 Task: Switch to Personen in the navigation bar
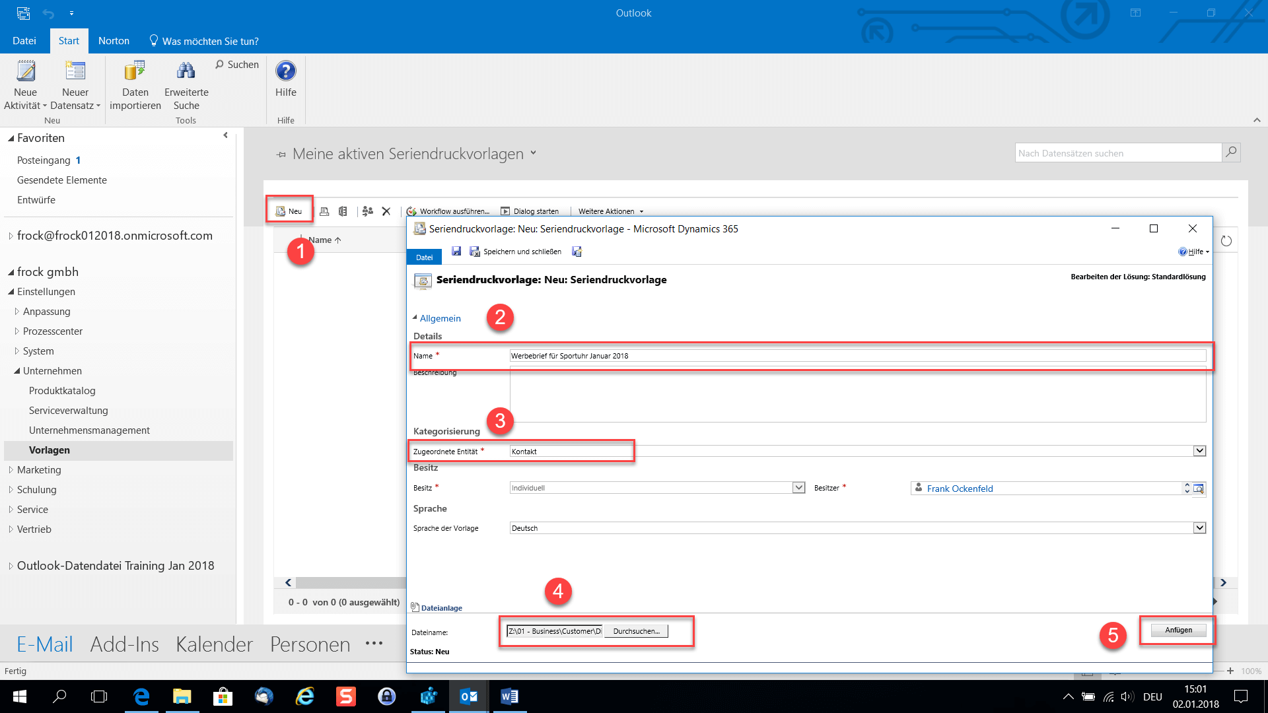310,644
